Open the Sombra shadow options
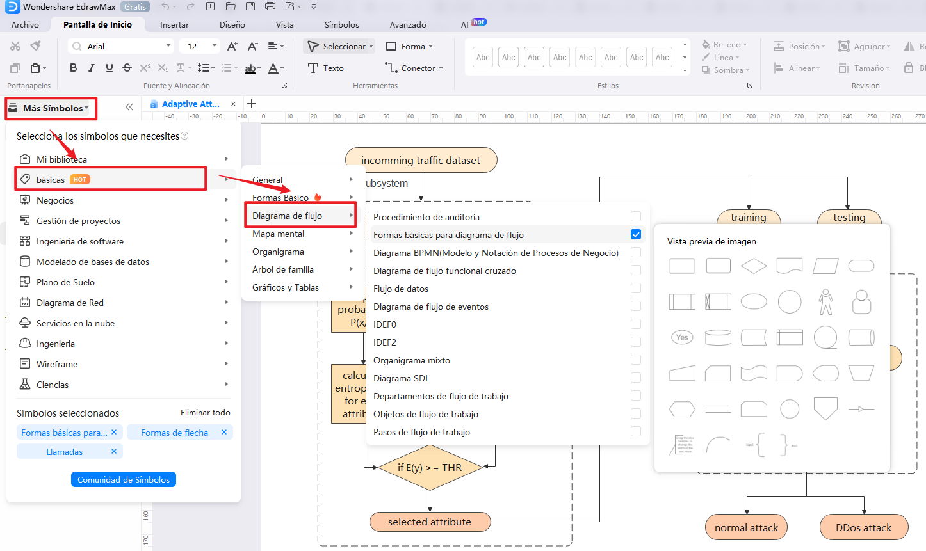Viewport: 926px width, 551px height. (x=725, y=70)
